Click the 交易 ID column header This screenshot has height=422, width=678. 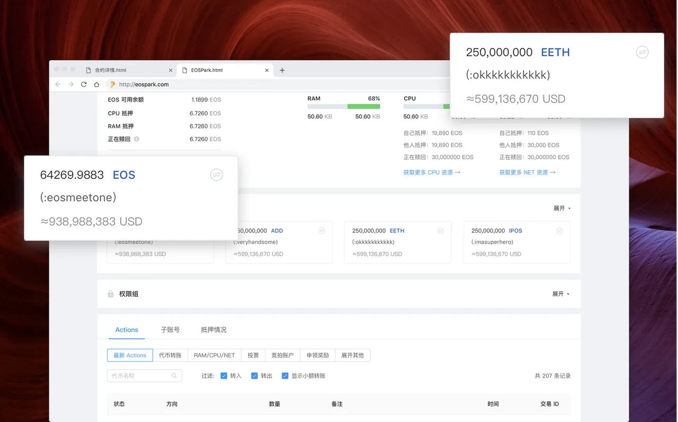(x=549, y=404)
